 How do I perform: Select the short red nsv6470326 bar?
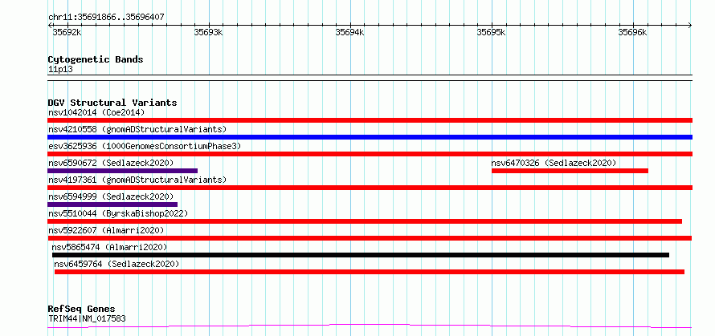coord(570,171)
